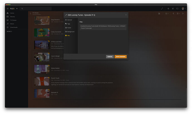
Task: Click the SAVE CHANGES button
Action: tap(120, 57)
